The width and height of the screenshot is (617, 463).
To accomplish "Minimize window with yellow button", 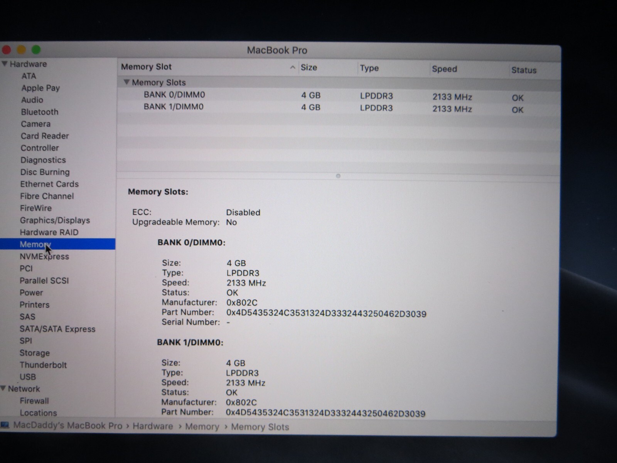I will pyautogui.click(x=21, y=50).
